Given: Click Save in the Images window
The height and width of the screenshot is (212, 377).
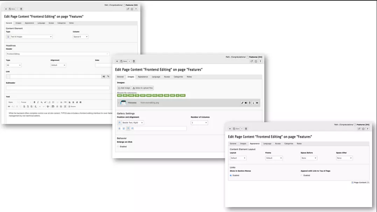Looking at the screenshot, I should pyautogui.click(x=124, y=61).
